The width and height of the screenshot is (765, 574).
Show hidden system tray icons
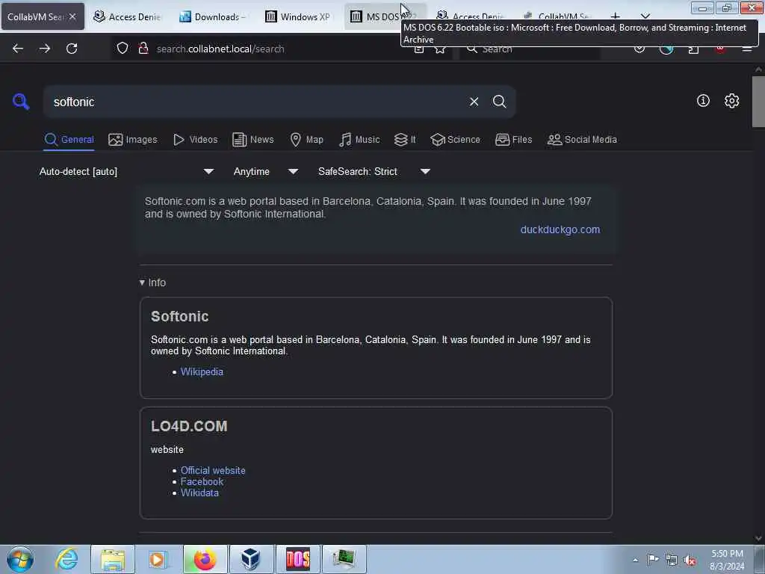click(635, 560)
